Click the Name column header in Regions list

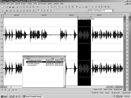(x=28, y=58)
